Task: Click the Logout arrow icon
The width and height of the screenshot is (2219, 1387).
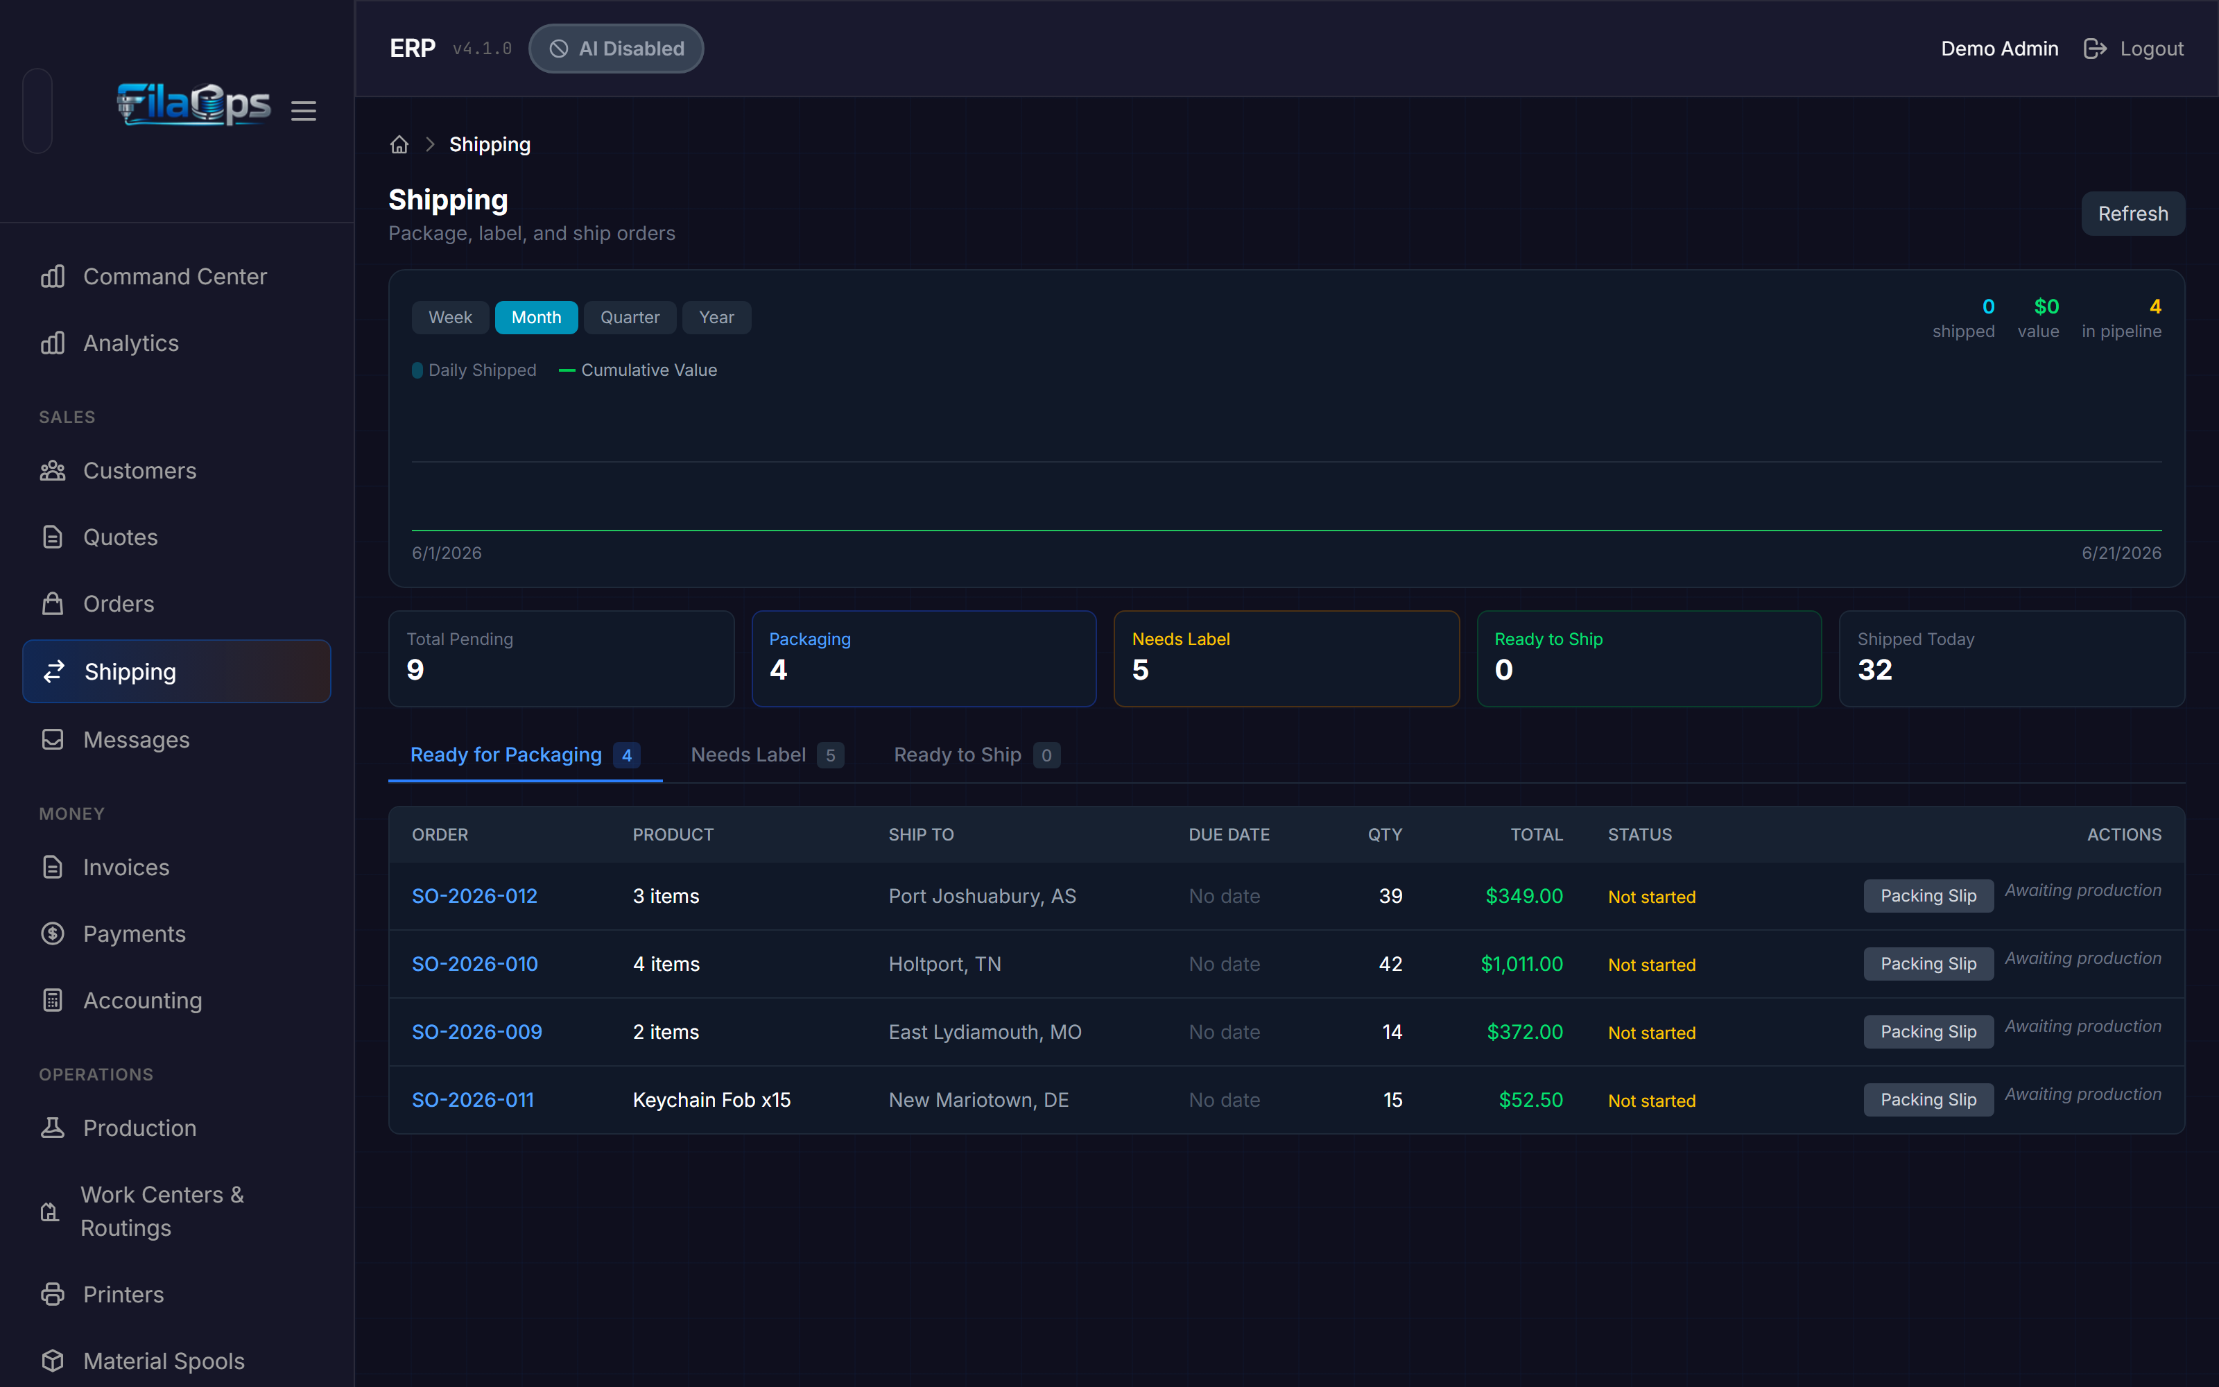Action: click(x=2094, y=49)
